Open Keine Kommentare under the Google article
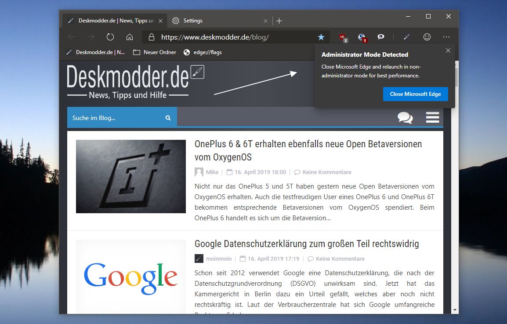Viewport: 507px width, 324px height. [340, 258]
